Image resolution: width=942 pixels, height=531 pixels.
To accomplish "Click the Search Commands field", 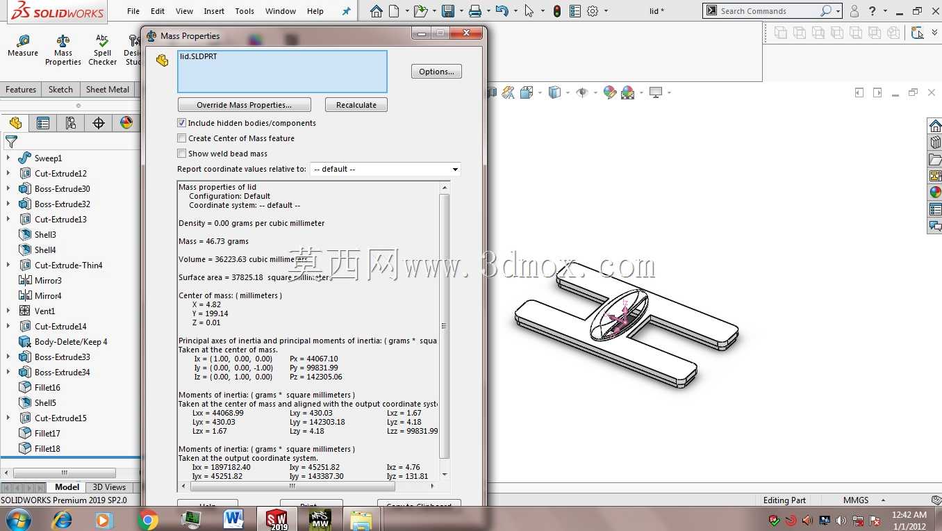I will (x=768, y=11).
